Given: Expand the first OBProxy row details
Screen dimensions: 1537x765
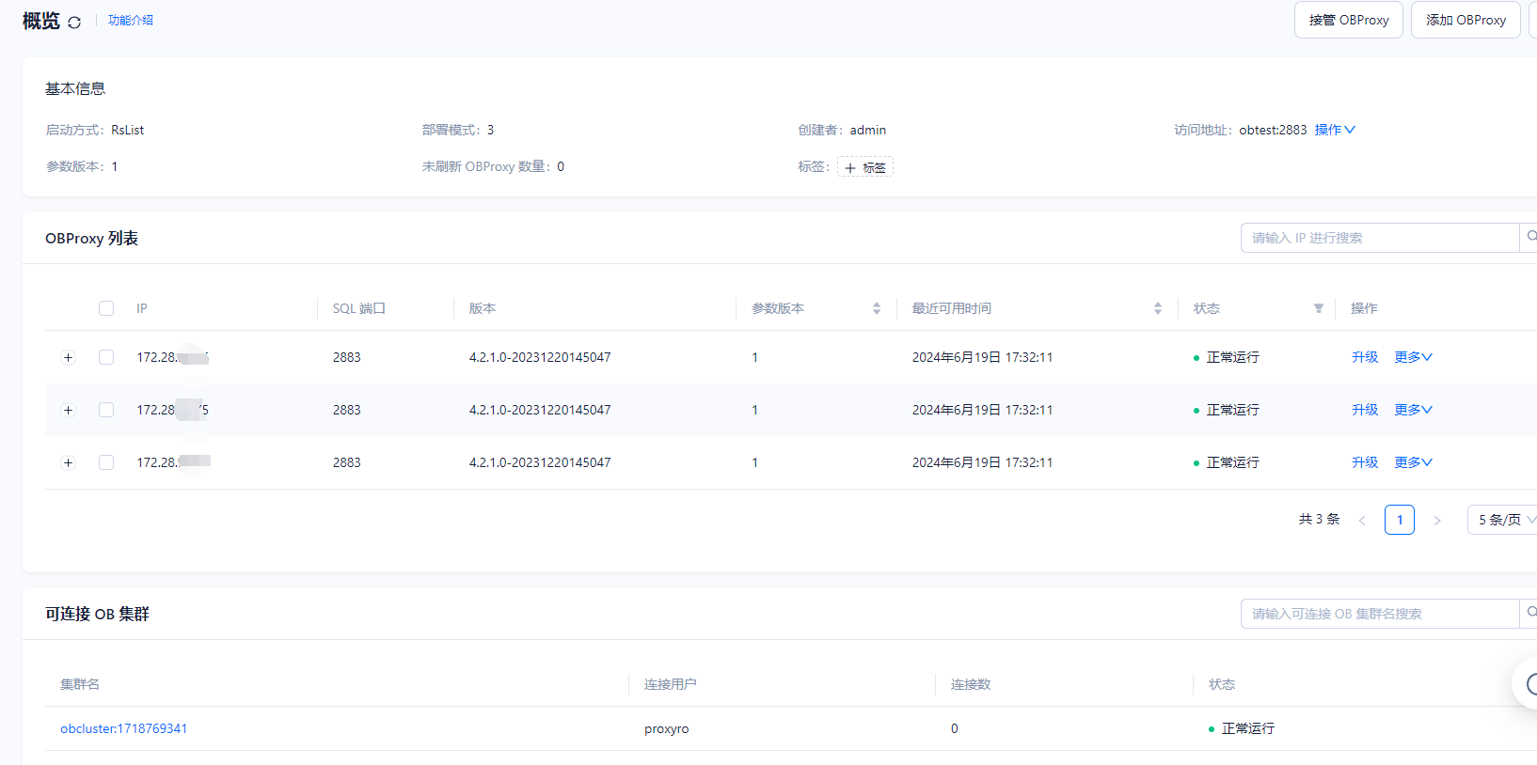Looking at the screenshot, I should 68,357.
